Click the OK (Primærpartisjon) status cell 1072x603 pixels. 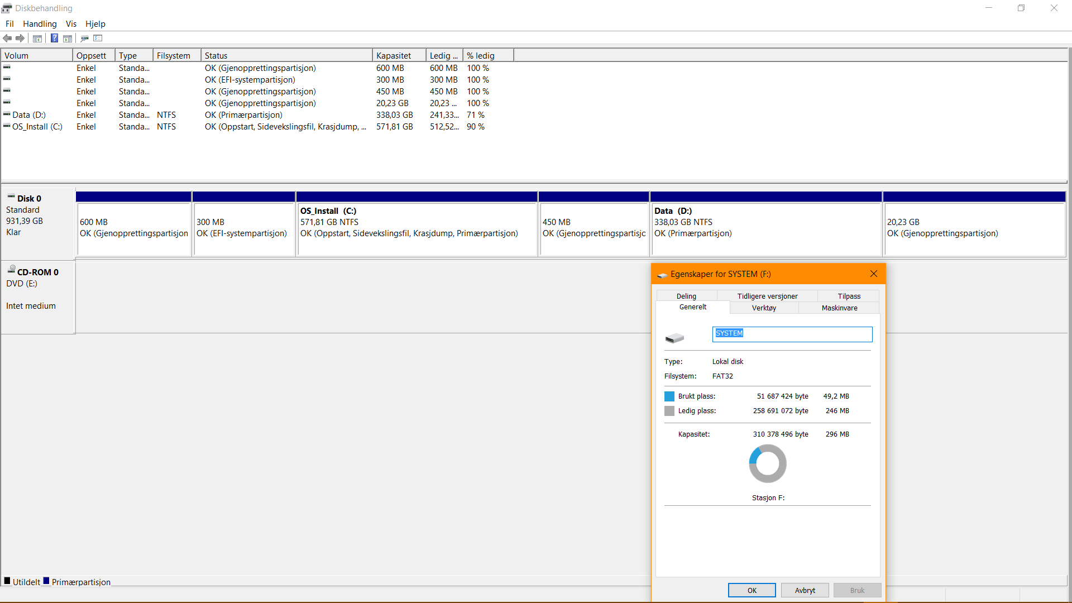click(243, 115)
